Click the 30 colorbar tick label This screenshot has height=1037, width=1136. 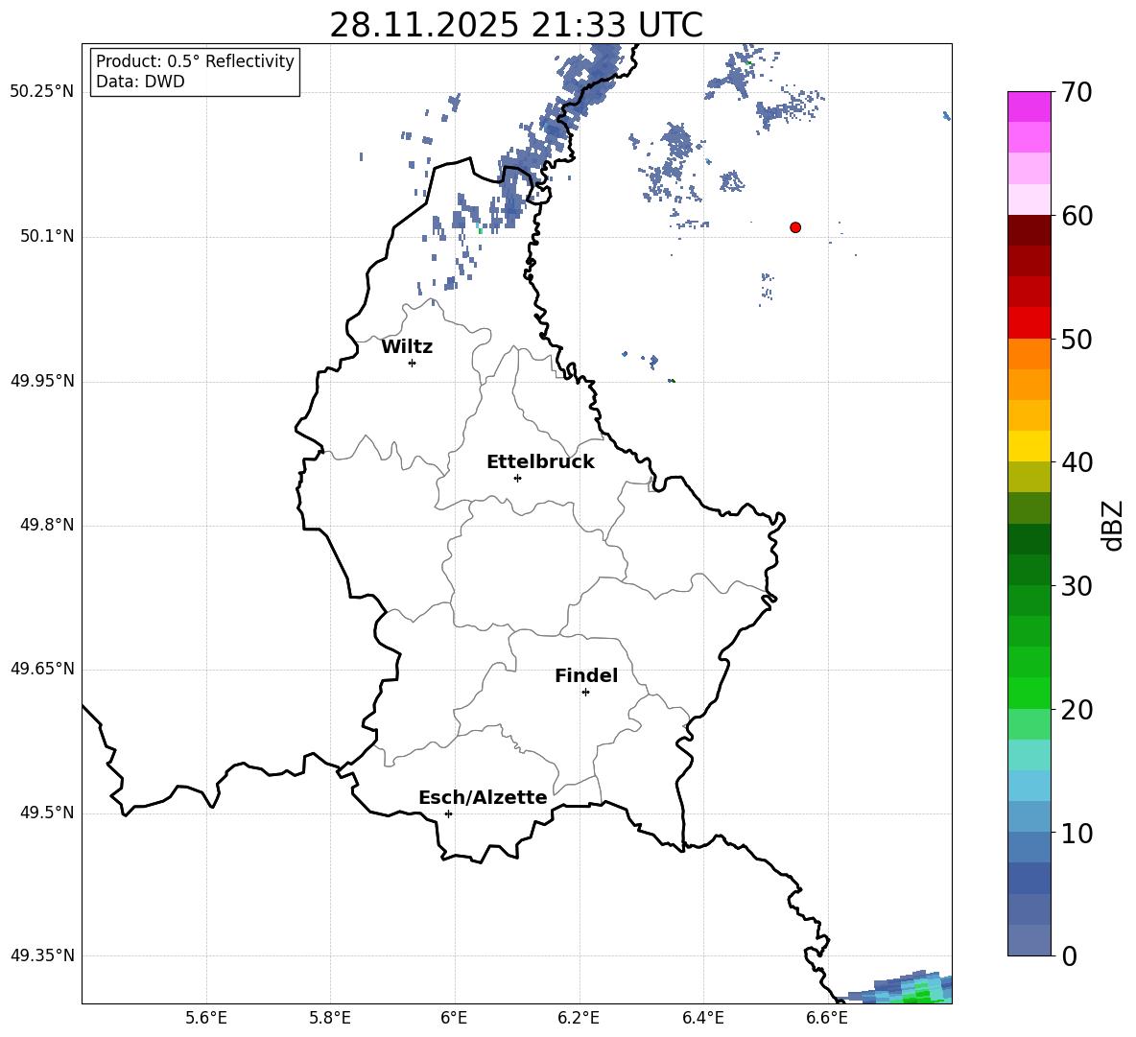(x=1077, y=586)
